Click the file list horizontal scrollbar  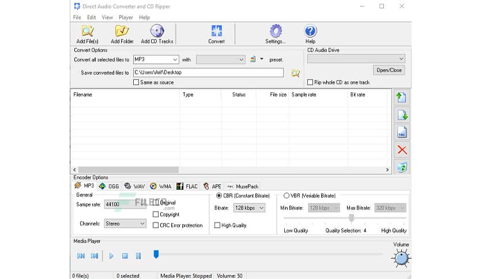(129, 169)
